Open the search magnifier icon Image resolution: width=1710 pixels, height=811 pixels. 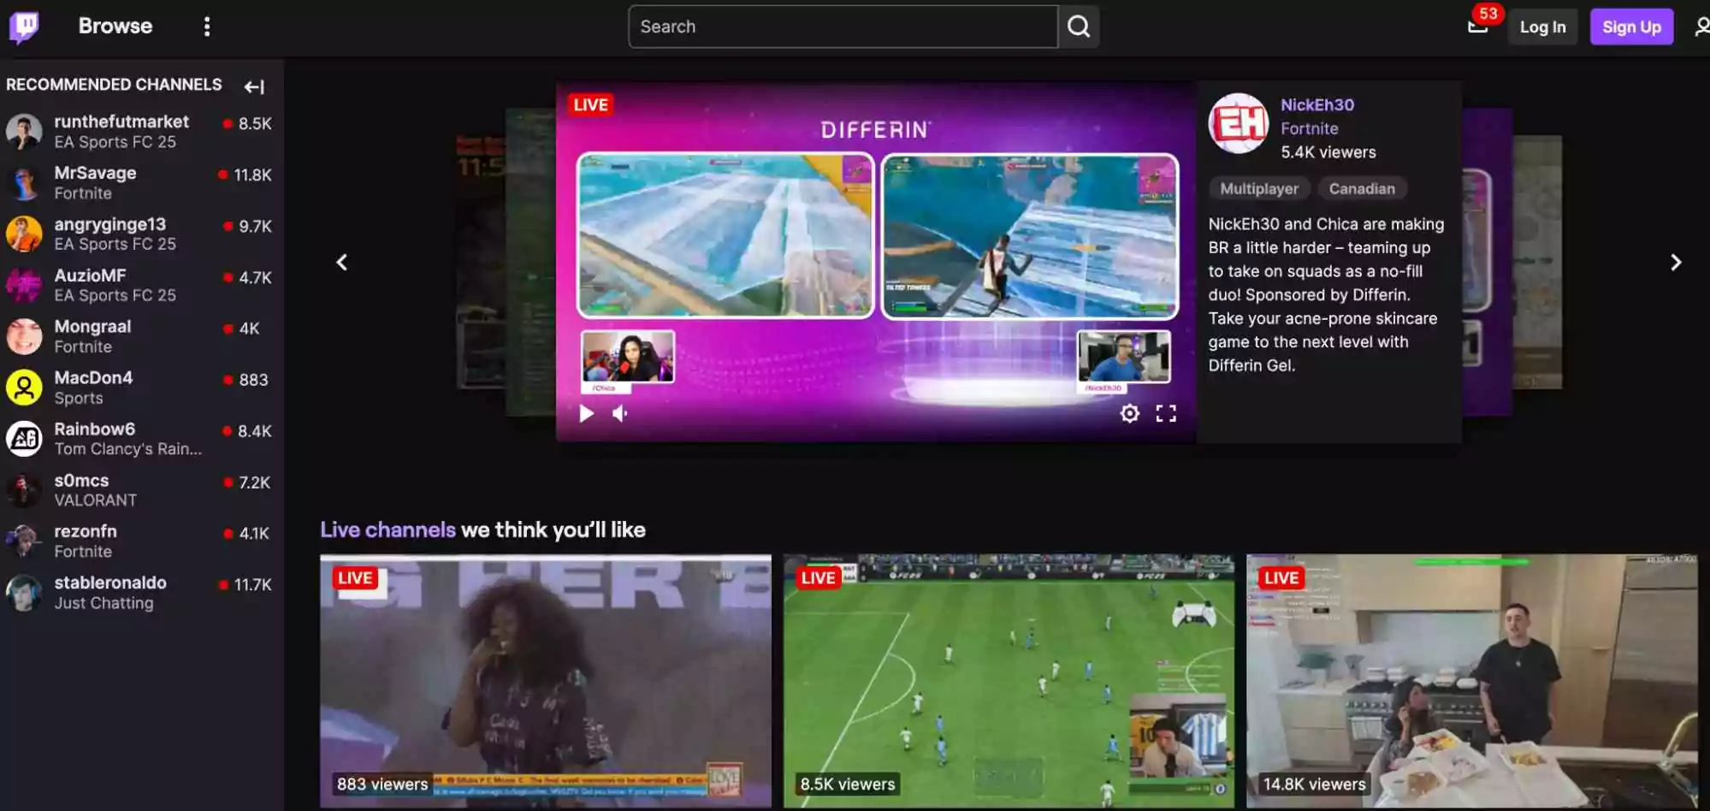point(1079,27)
